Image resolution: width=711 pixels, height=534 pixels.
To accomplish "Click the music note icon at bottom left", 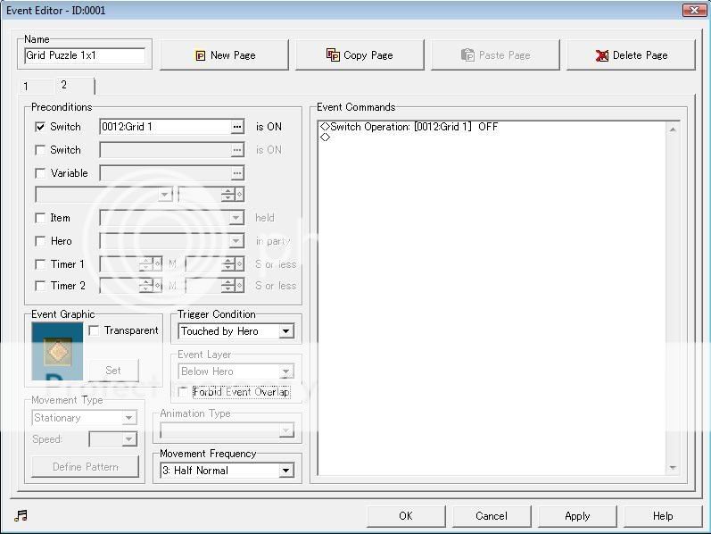I will [x=21, y=515].
